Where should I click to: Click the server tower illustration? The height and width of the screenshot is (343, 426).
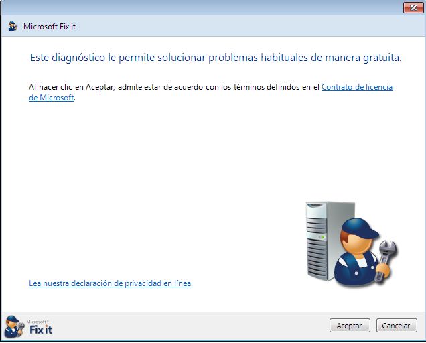point(322,241)
